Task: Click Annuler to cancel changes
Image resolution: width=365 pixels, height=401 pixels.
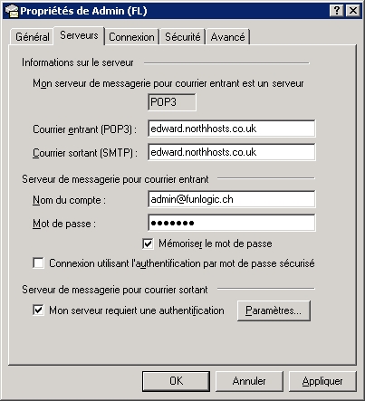Action: tap(249, 381)
